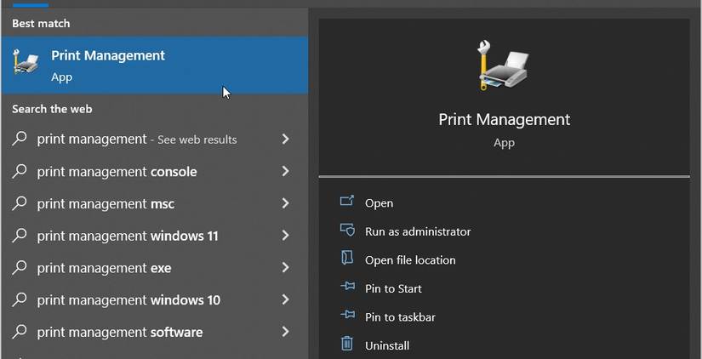The height and width of the screenshot is (359, 702).
Task: Open the print management windows 10 suggestion
Action: pos(128,300)
